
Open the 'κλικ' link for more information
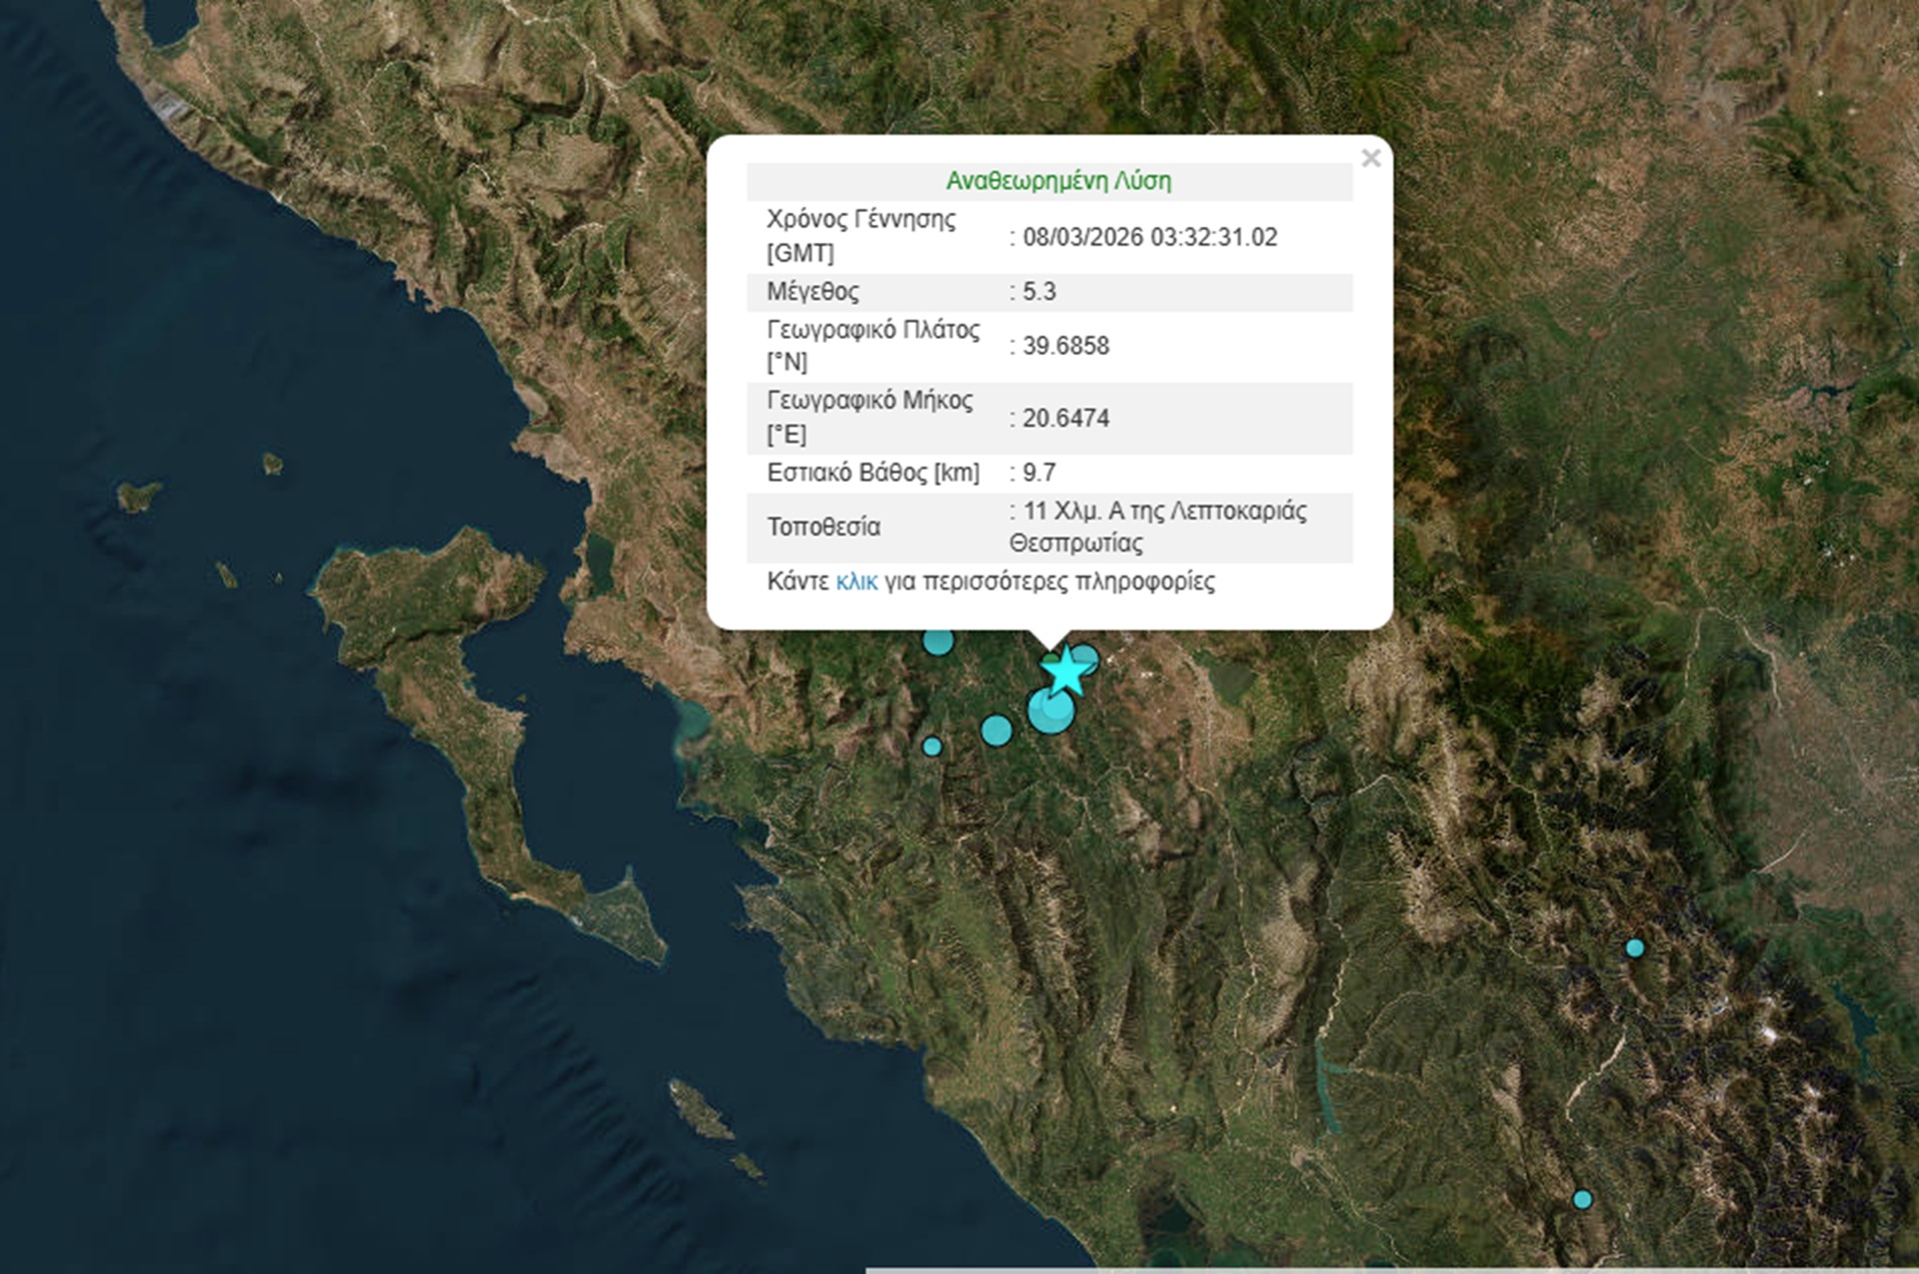tap(857, 582)
